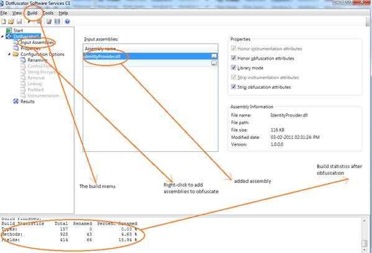Open the View menu
The width and height of the screenshot is (372, 253).
(x=17, y=13)
